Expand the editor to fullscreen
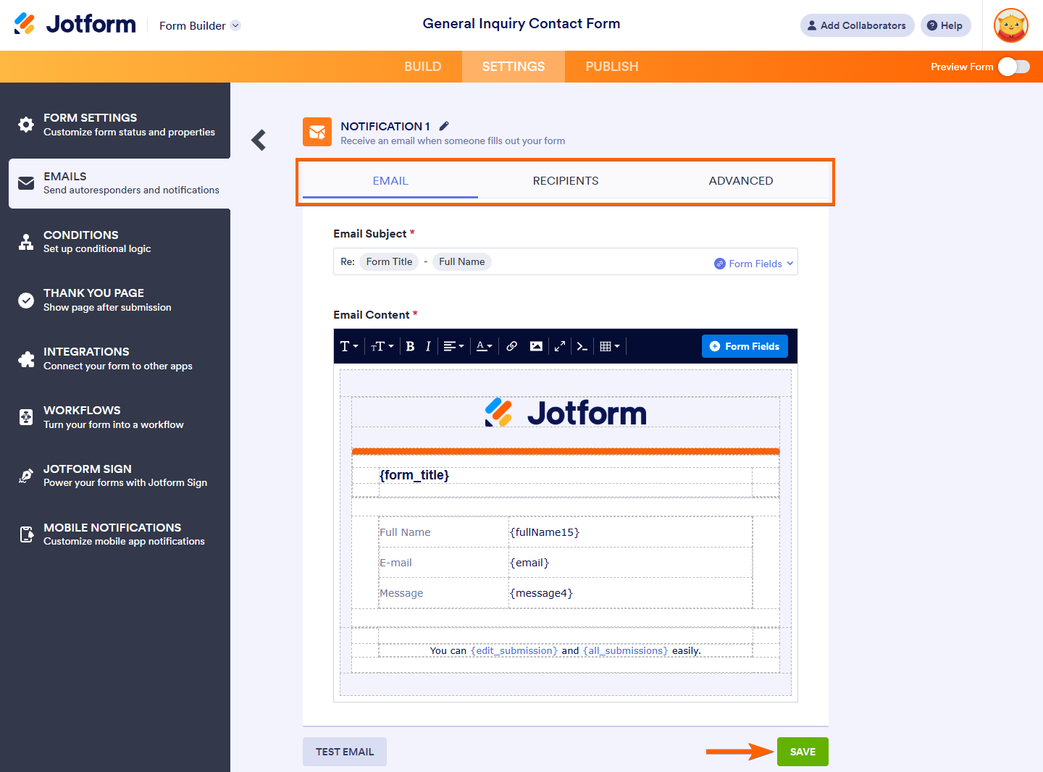1043x772 pixels. click(x=560, y=346)
